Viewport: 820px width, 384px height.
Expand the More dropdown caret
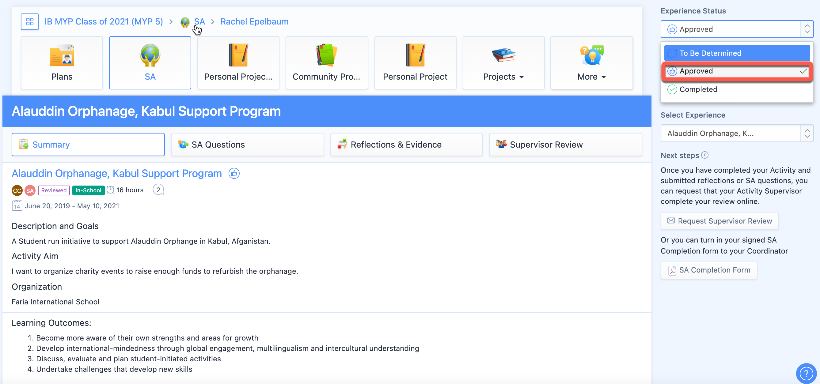point(604,77)
